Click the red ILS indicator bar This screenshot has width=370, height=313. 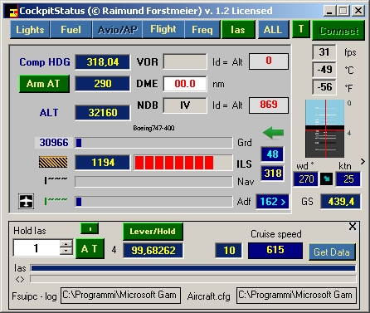tap(183, 163)
